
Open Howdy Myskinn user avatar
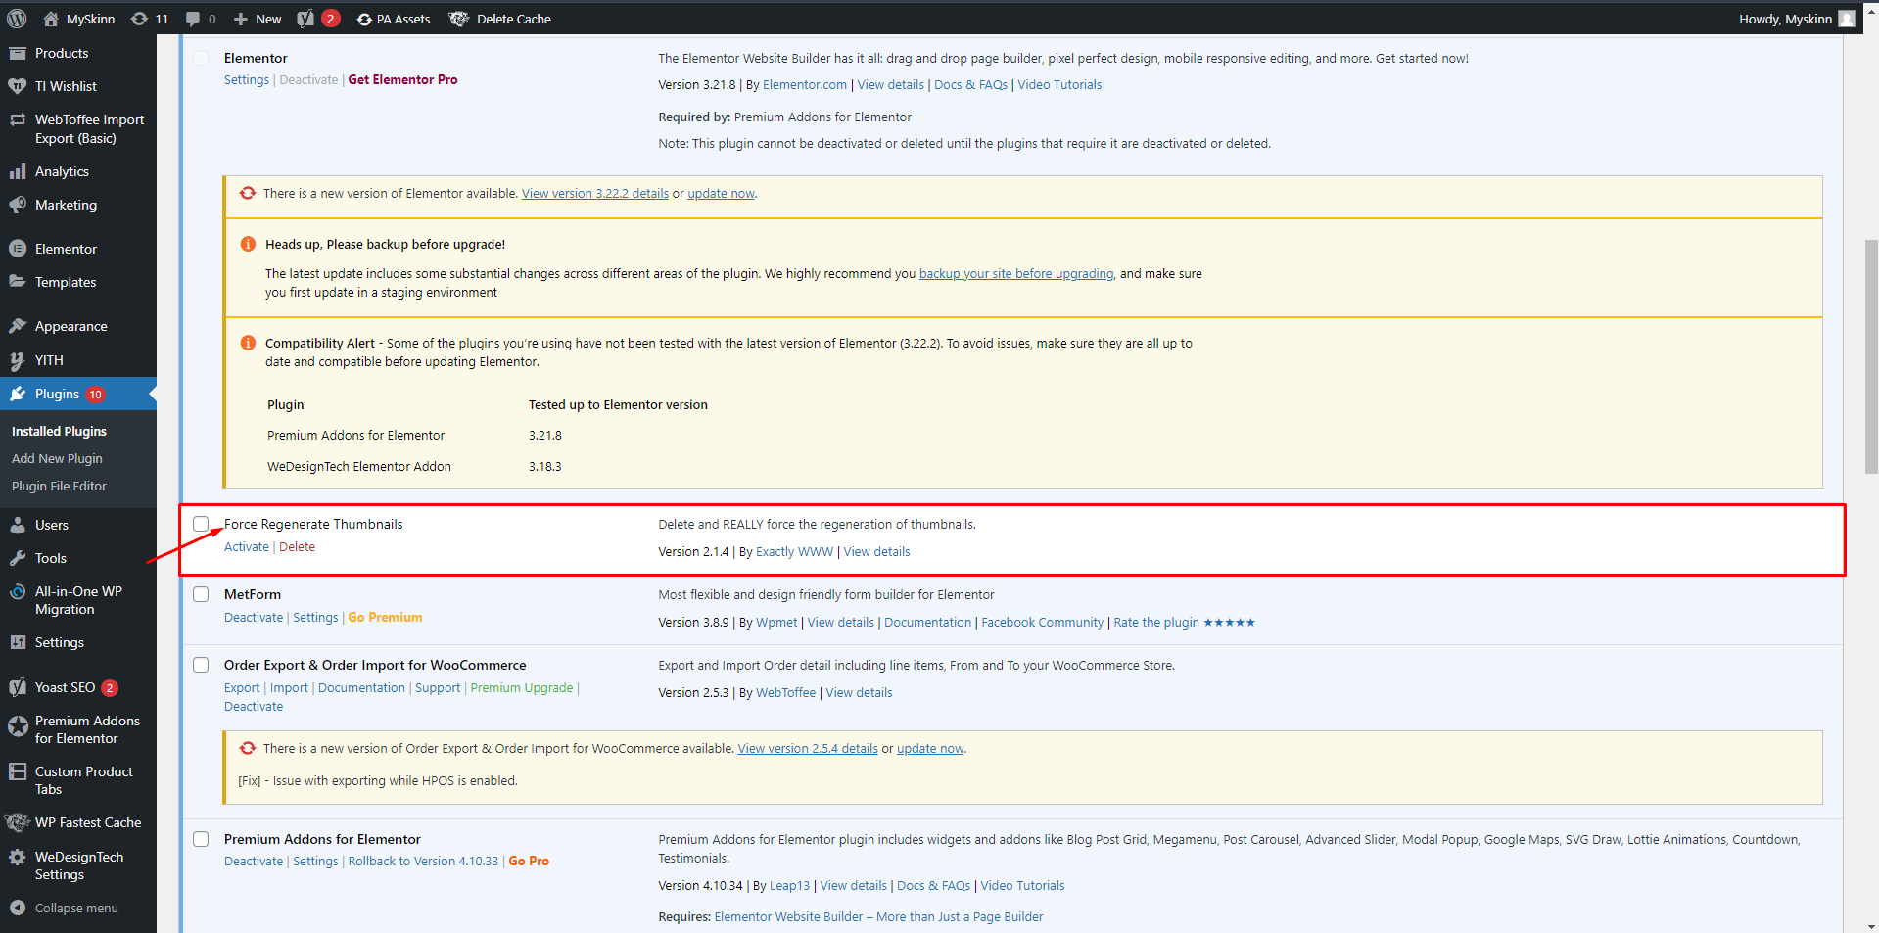click(x=1847, y=19)
